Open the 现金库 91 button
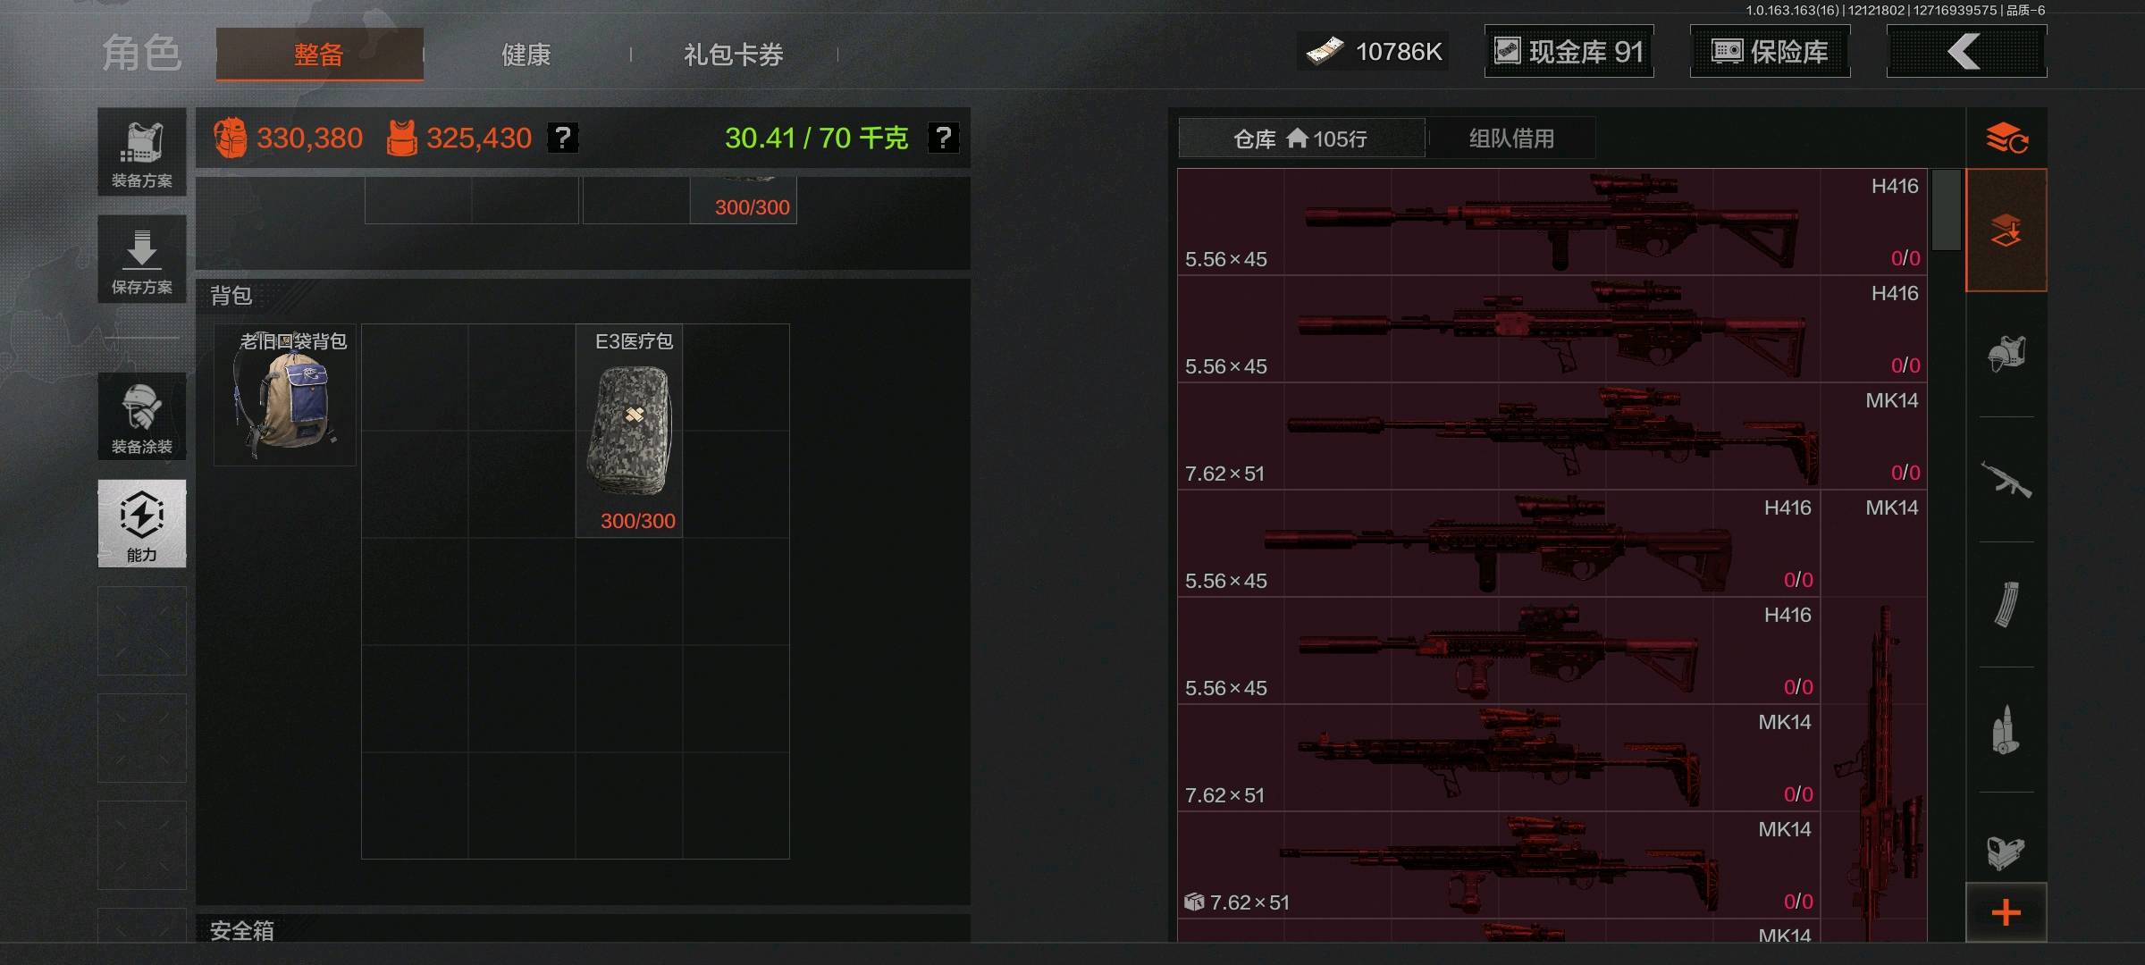 coord(1569,52)
